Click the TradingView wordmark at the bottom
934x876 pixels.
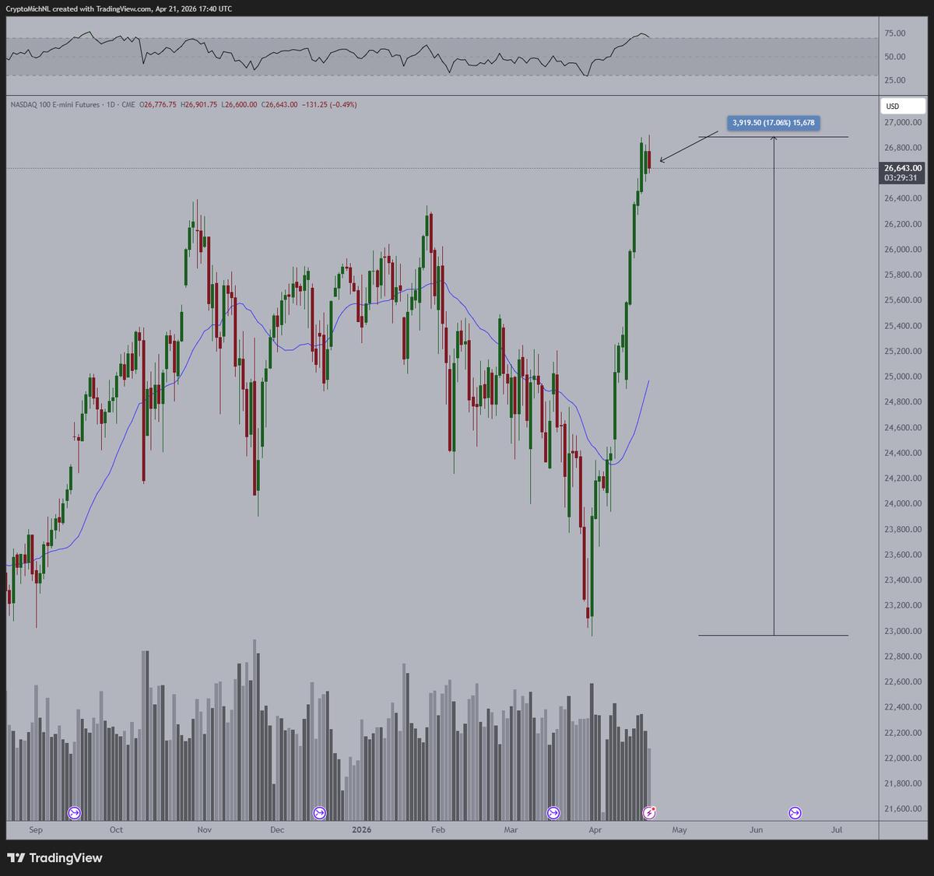(66, 858)
